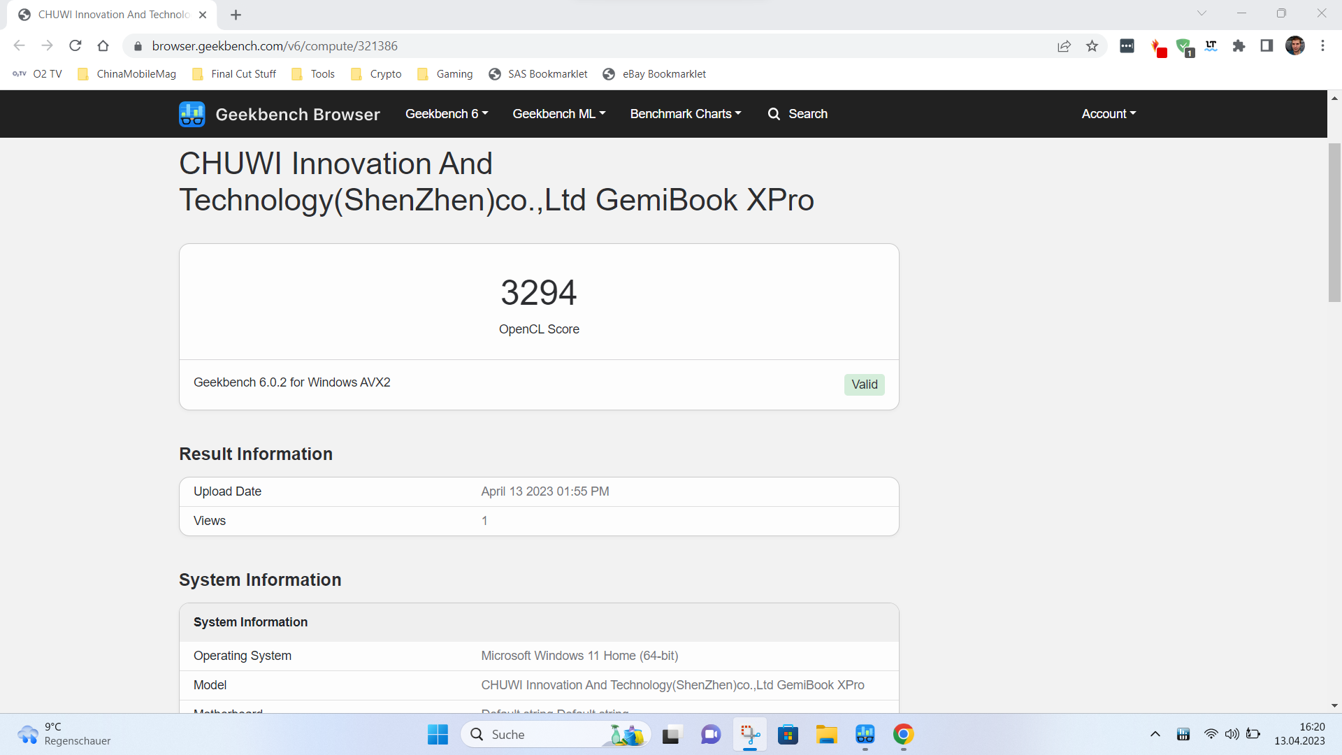Open the Gaming bookmark folder

445,74
